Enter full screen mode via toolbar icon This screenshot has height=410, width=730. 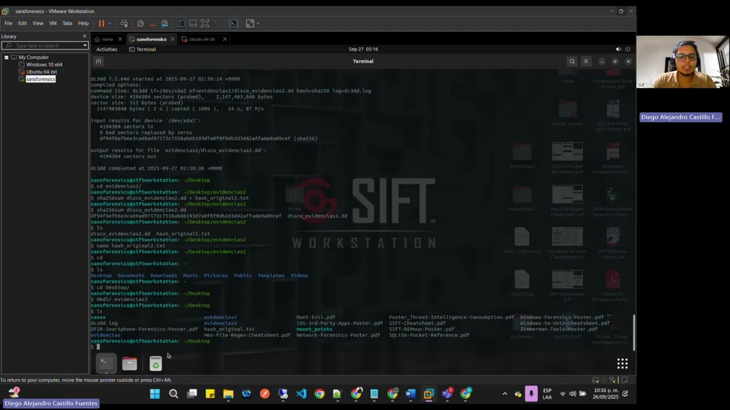click(205, 23)
